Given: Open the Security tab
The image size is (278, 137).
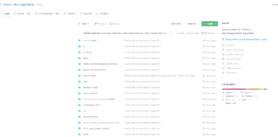Looking at the screenshot, I should point(86,14).
